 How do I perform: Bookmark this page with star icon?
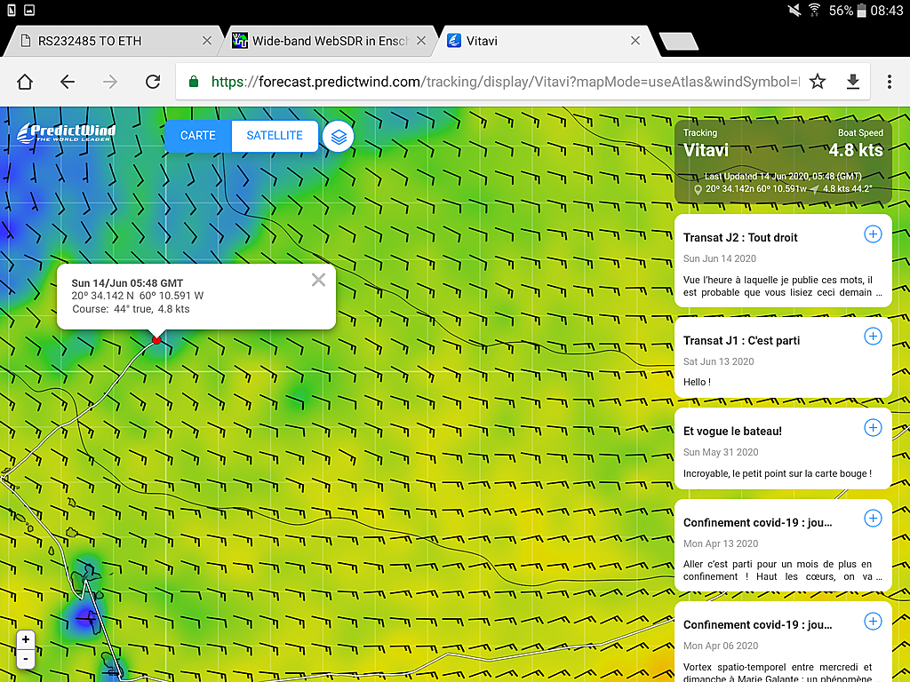pyautogui.click(x=818, y=82)
